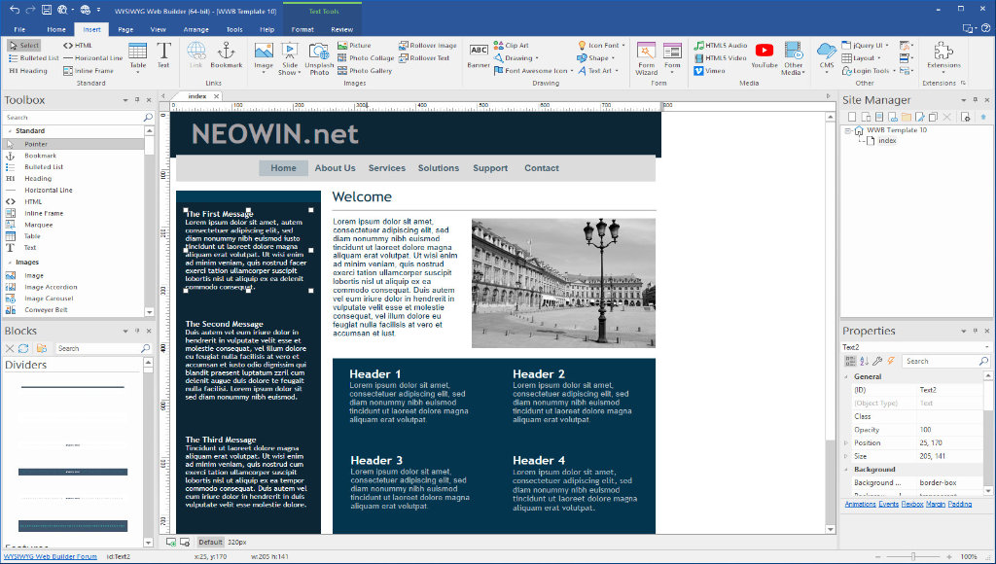Screen dimensions: 996x564
Task: Insert a Text object from the ribbon
Action: (x=163, y=55)
